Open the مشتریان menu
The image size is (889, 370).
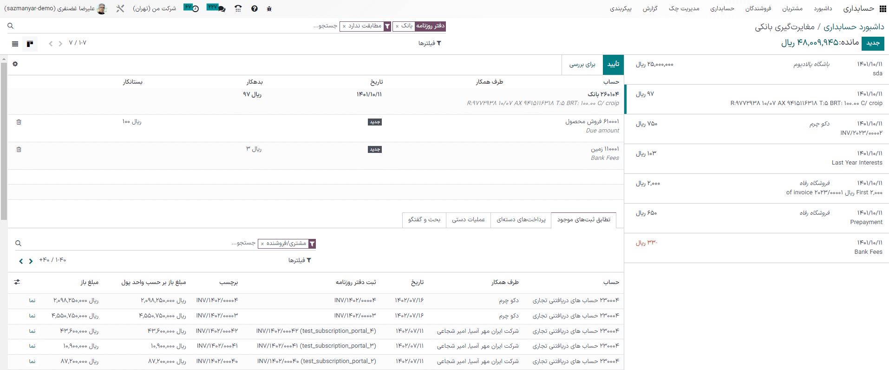click(792, 9)
